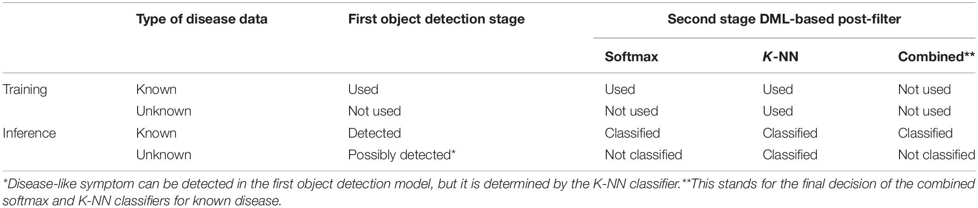Select "Unknown" under the Inference group
Image resolution: width=978 pixels, height=208 pixels.
(163, 155)
